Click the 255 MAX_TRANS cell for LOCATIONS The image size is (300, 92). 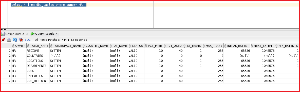[x=213, y=61]
